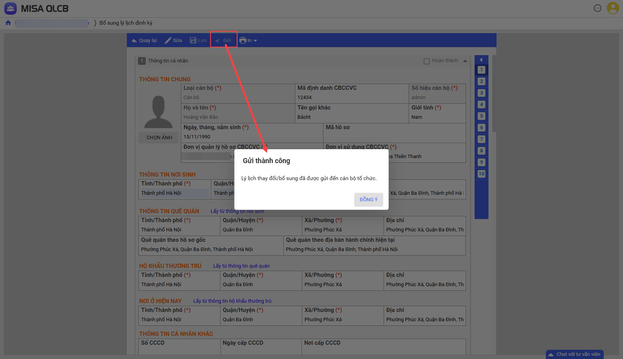Click the CHỌN ẢNH button

coord(159,138)
